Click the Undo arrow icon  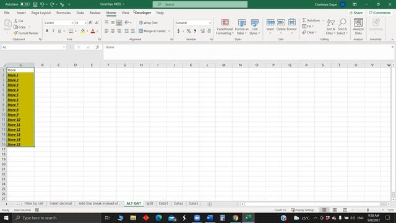point(42,4)
